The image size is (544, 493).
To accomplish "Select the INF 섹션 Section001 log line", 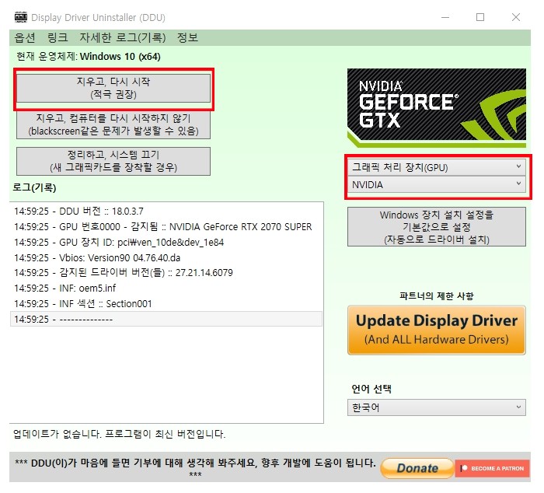I will pos(166,304).
